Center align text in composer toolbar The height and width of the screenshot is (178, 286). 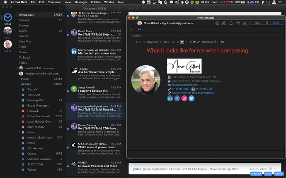coord(173,42)
